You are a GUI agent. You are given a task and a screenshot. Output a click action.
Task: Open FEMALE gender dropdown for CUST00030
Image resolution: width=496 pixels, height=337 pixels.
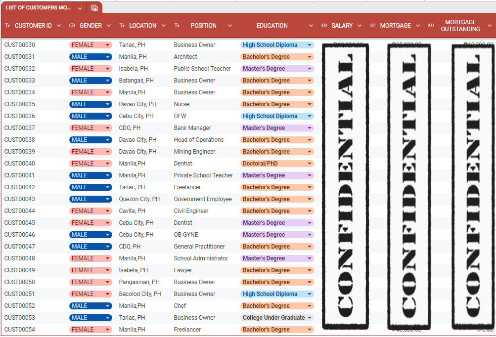point(90,45)
